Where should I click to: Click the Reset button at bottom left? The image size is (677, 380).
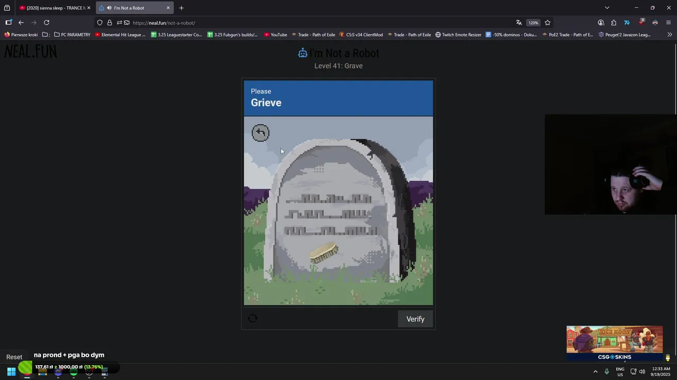click(x=14, y=357)
